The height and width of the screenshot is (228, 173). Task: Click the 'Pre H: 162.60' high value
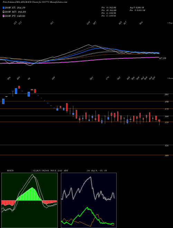pyautogui.click(x=109, y=10)
